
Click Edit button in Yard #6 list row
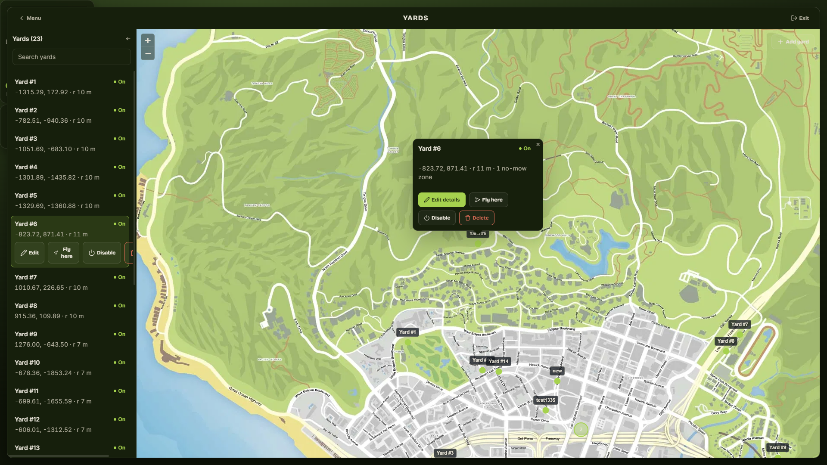[29, 253]
